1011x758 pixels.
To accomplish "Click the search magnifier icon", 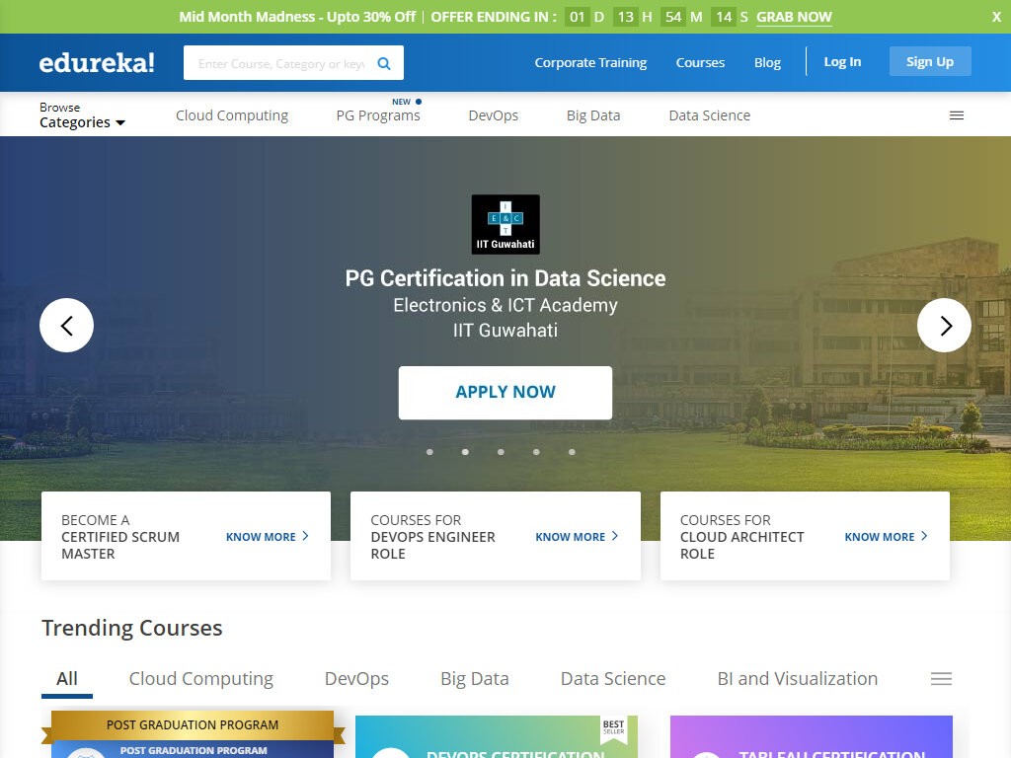I will tap(384, 63).
